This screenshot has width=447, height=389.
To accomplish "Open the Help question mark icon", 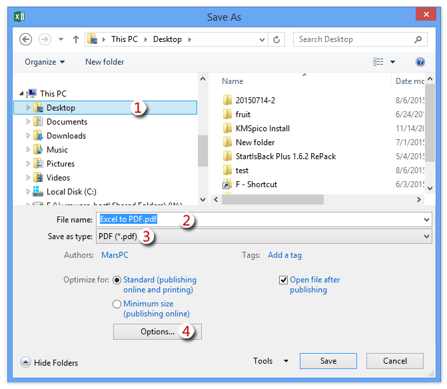I will (x=420, y=62).
